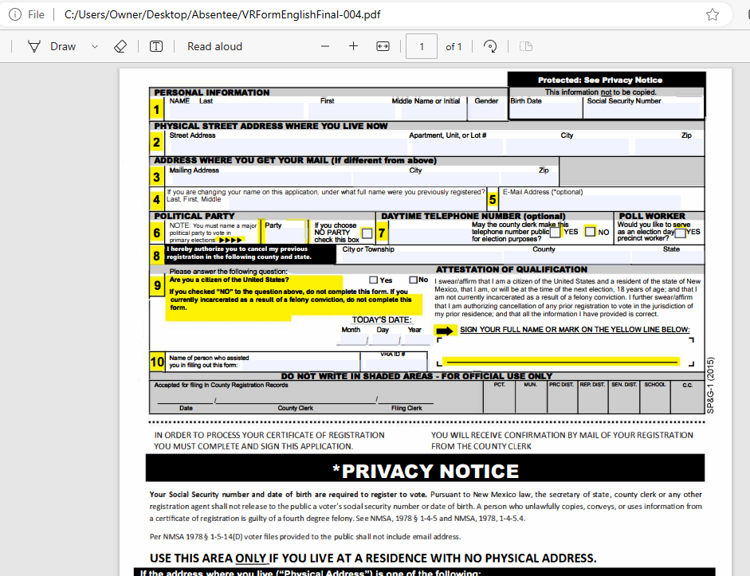Zoom out using the minus icon
Image resolution: width=750 pixels, height=576 pixels.
[324, 46]
